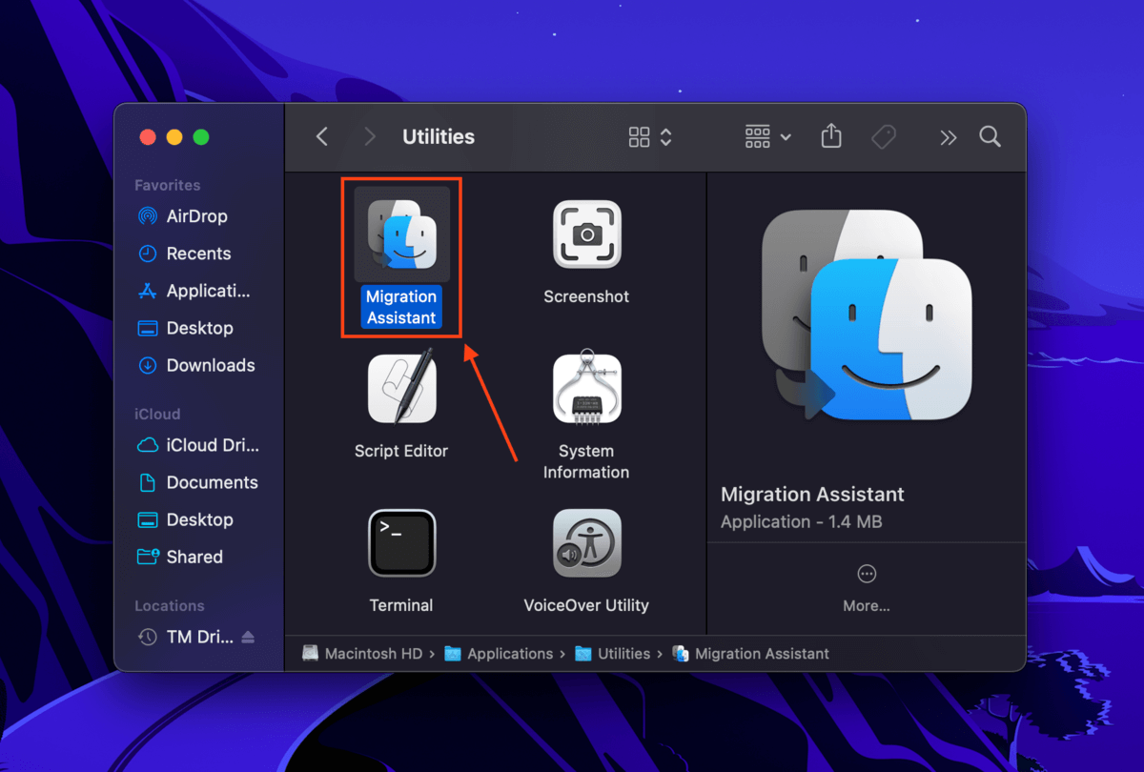Image resolution: width=1144 pixels, height=772 pixels.
Task: Select the System Information app icon
Action: tap(587, 389)
